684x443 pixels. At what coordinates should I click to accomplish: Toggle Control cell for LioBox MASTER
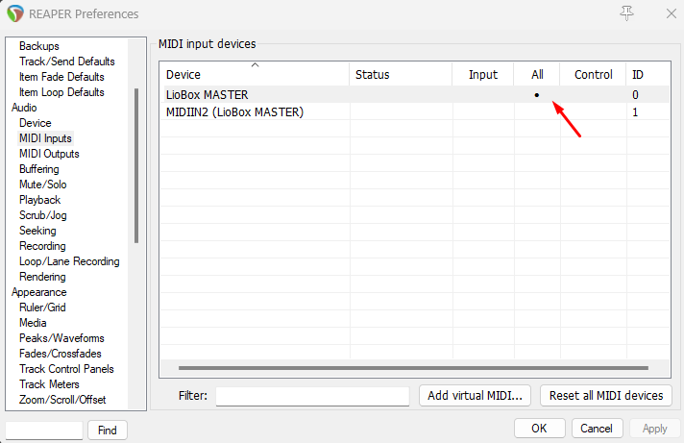point(594,94)
